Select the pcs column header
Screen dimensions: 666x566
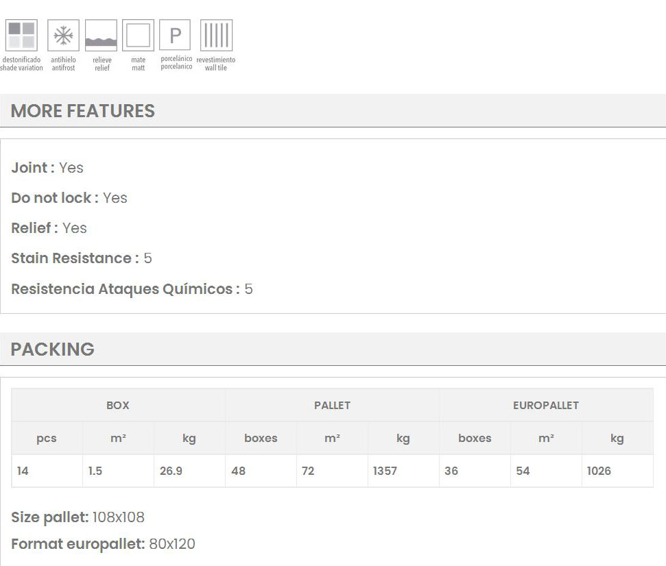(x=47, y=438)
